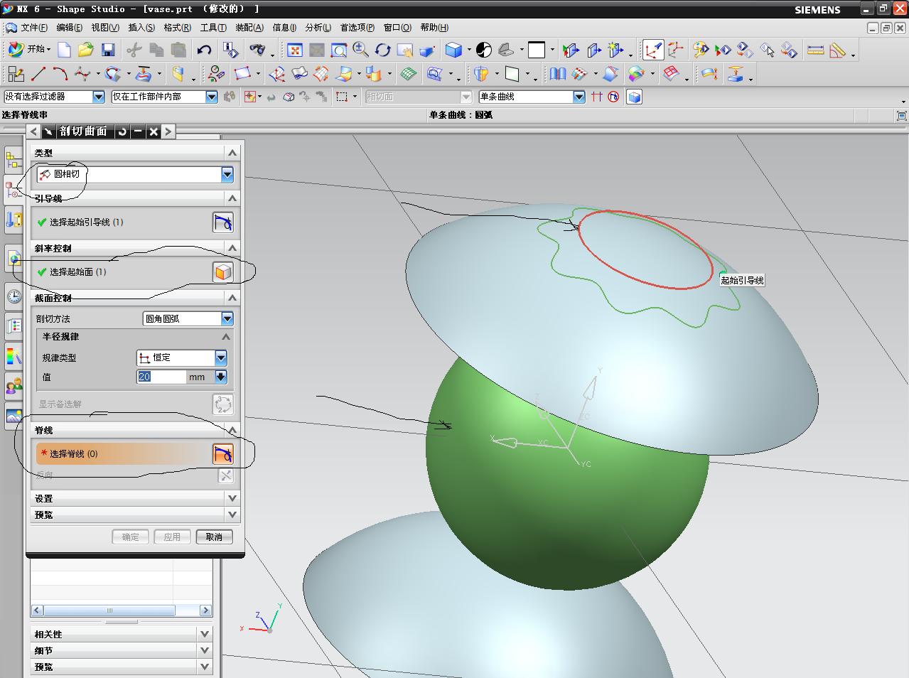Click the navigator horizontal scrollbar thumb

[109, 610]
